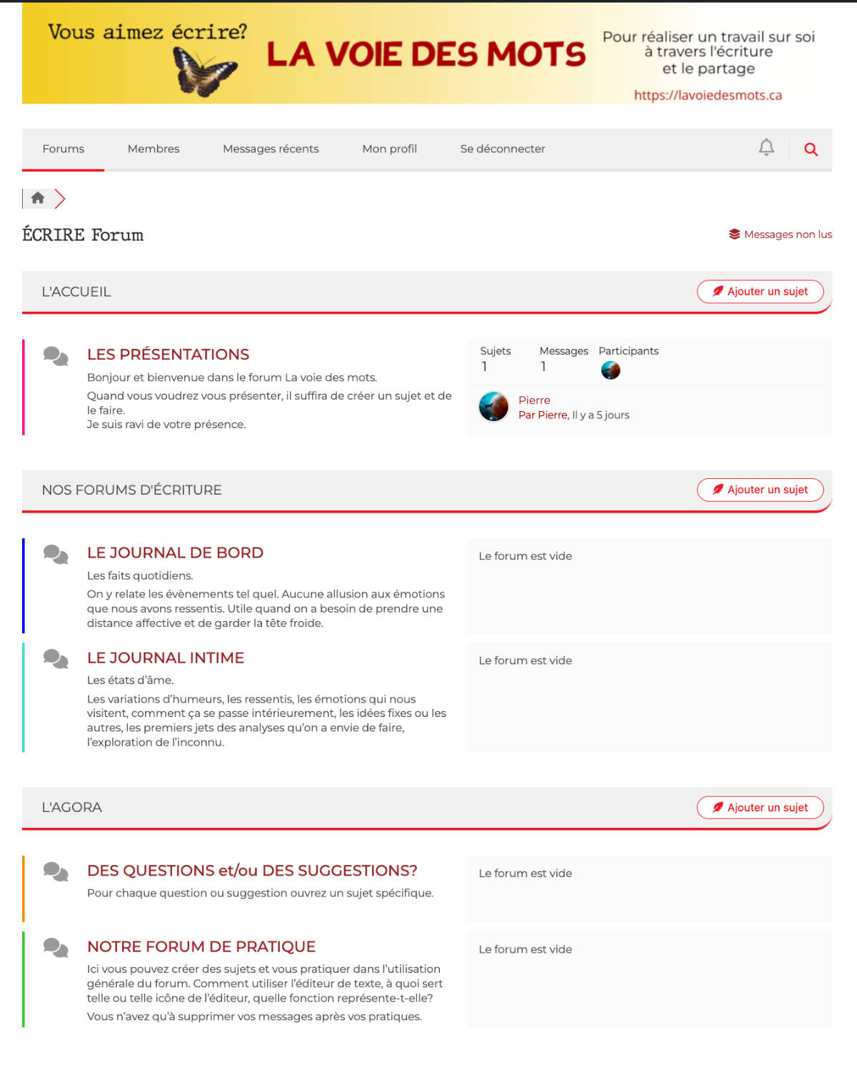Visit https://lavoiedesmots.ca banner link
857x1083 pixels.
(708, 95)
